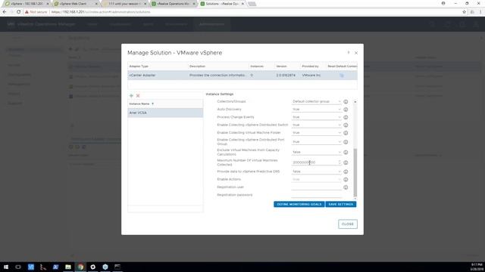Click into the Registration password field

(x=317, y=195)
